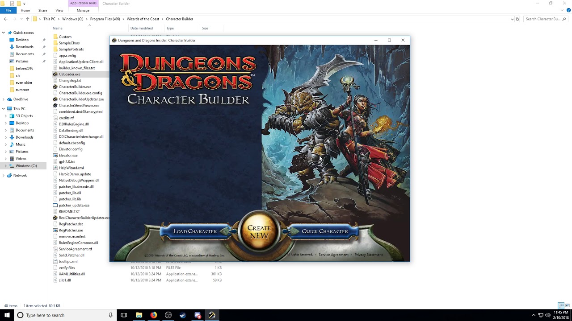Select the Custom folder icon
572x321 pixels.
55,37
